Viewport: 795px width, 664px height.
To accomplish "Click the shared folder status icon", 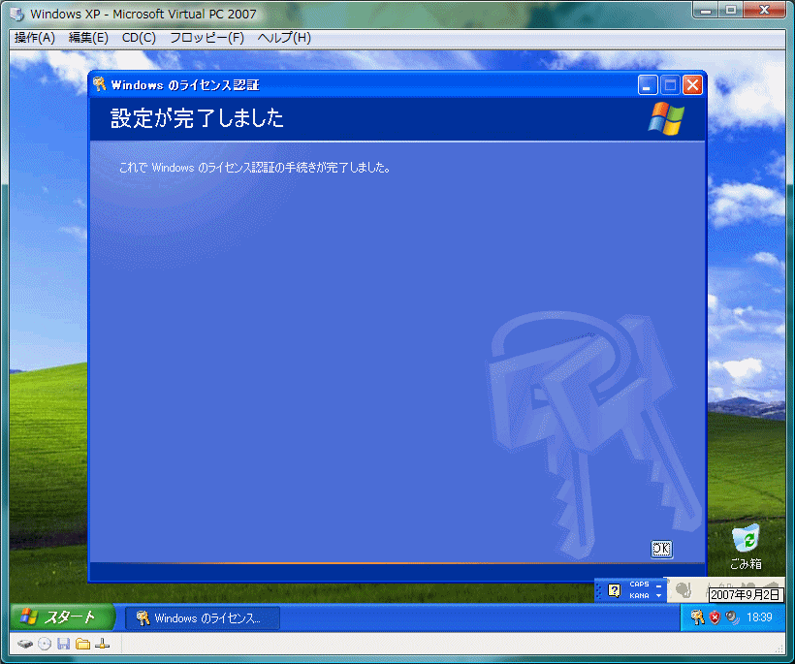I will click(82, 645).
